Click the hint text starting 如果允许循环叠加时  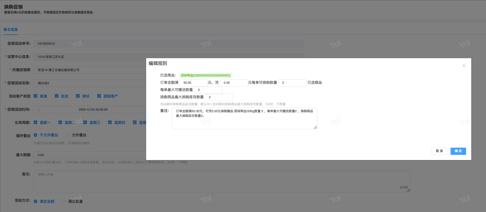[110, 162]
